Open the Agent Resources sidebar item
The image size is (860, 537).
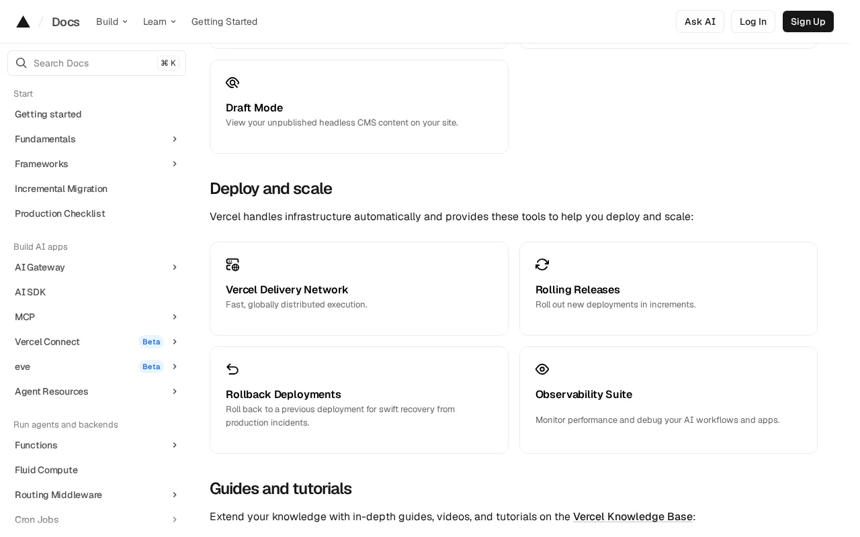tap(52, 391)
